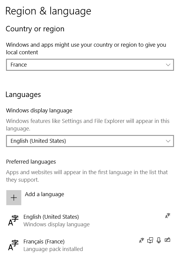Click the "Languages" section heading
This screenshot has width=192, height=257.
tap(23, 95)
